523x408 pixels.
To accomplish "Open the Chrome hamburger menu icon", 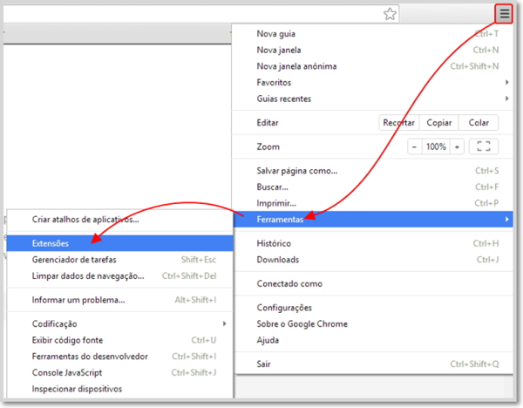I will click(x=504, y=14).
